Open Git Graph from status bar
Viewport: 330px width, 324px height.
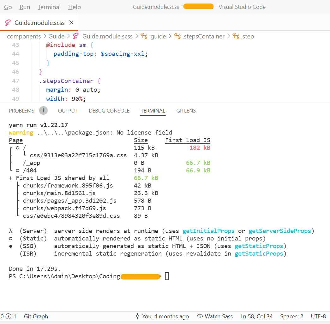(x=36, y=316)
